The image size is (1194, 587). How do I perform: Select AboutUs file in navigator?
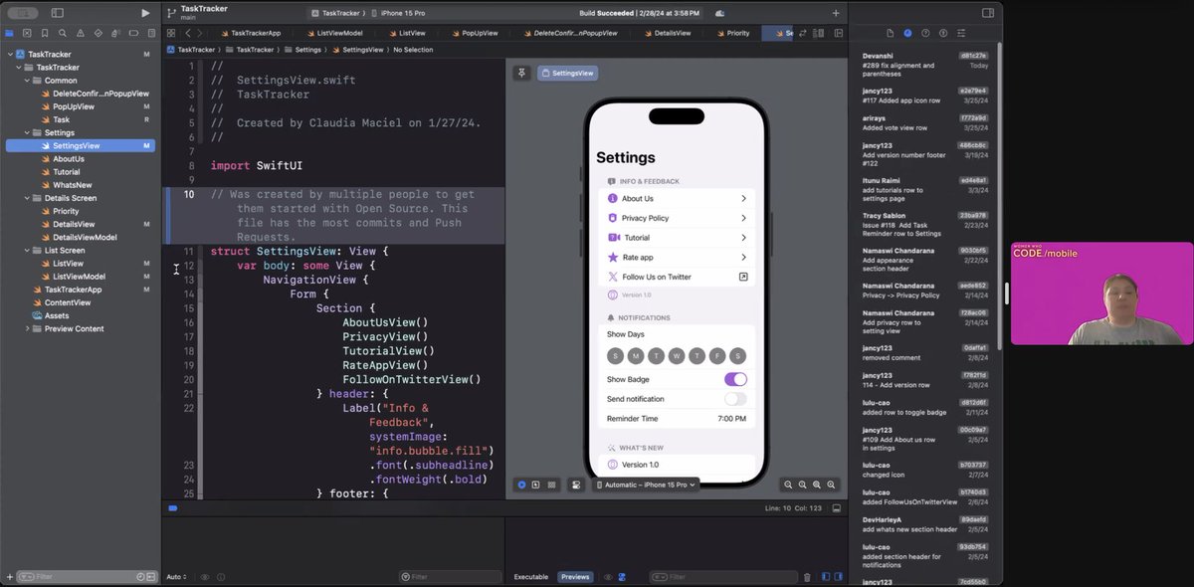point(69,159)
